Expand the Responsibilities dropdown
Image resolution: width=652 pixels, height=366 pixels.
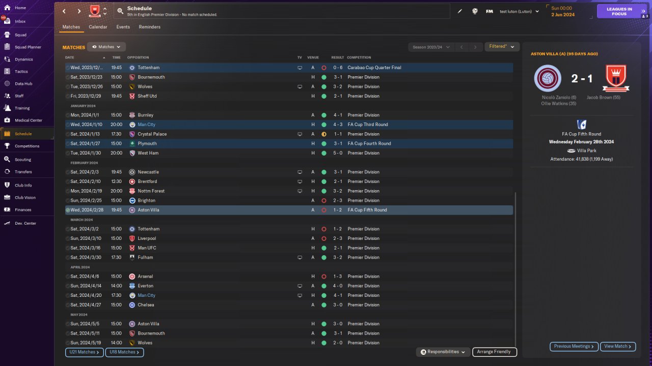pos(443,352)
